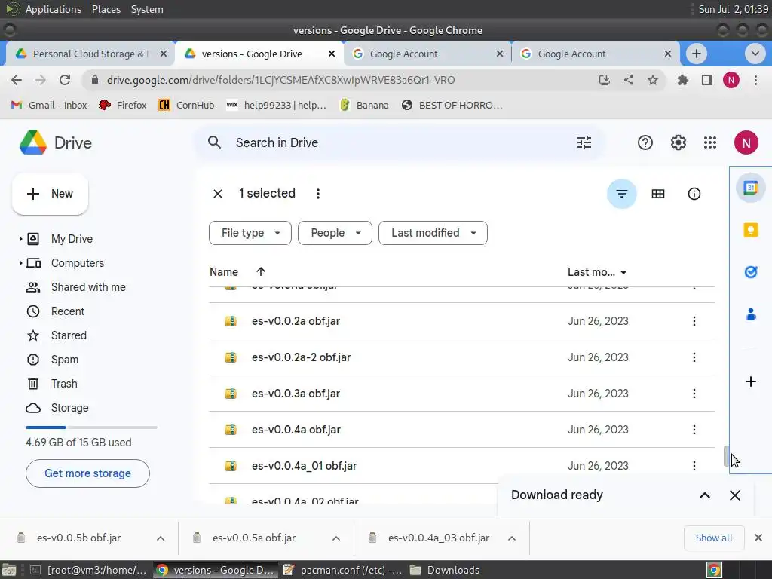Get add-ons plus icon
Image resolution: width=772 pixels, height=579 pixels.
click(x=750, y=381)
